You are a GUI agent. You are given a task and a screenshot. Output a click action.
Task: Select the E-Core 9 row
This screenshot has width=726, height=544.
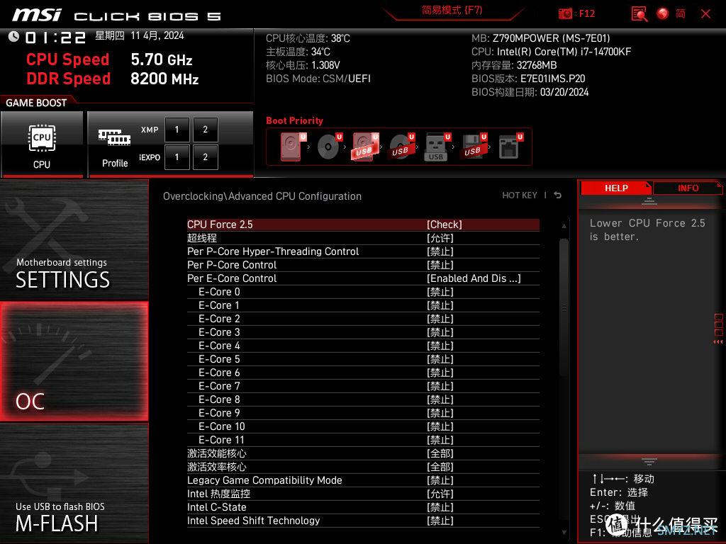[x=363, y=413]
